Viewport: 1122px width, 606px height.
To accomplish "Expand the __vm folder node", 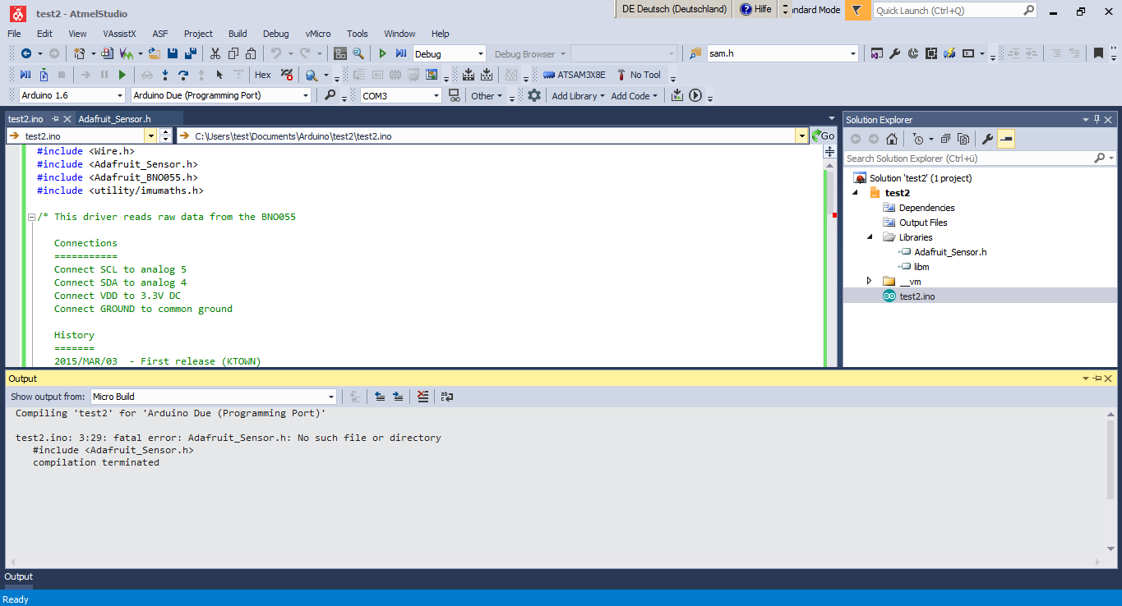I will click(x=870, y=282).
